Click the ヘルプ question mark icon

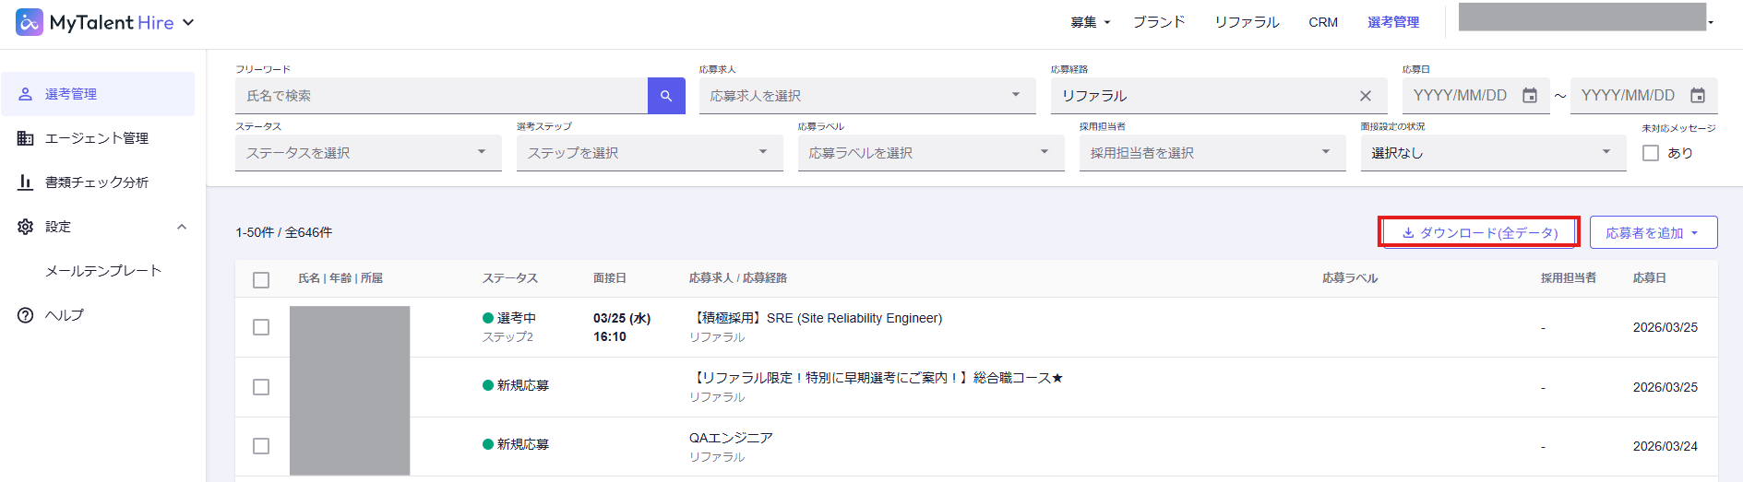[26, 315]
